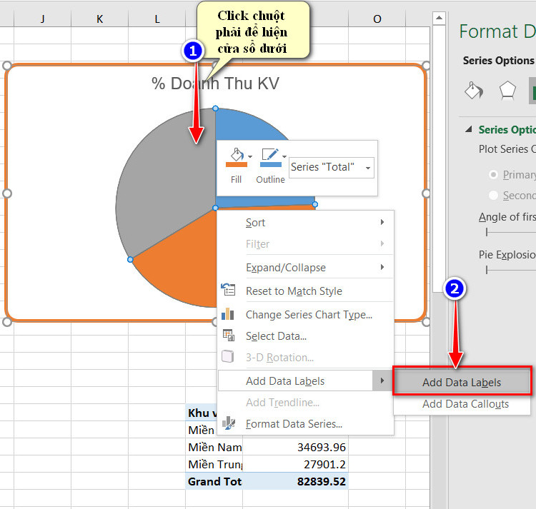Choose Select Data from context menu
The image size is (536, 509).
coord(306,336)
